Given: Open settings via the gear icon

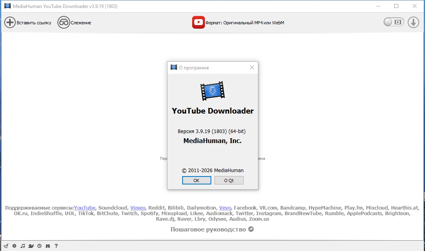Looking at the screenshot, I should click(14, 246).
